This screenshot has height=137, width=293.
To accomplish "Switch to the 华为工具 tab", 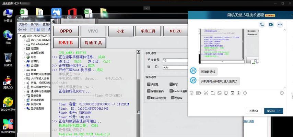I will (x=148, y=31).
